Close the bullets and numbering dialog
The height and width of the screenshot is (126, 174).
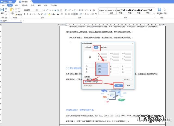click(x=133, y=44)
